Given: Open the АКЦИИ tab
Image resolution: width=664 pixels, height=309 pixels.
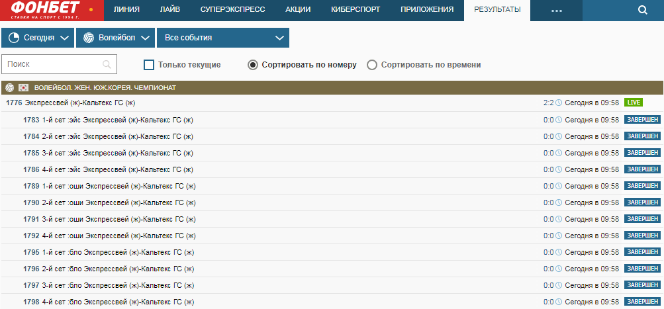Looking at the screenshot, I should (298, 10).
